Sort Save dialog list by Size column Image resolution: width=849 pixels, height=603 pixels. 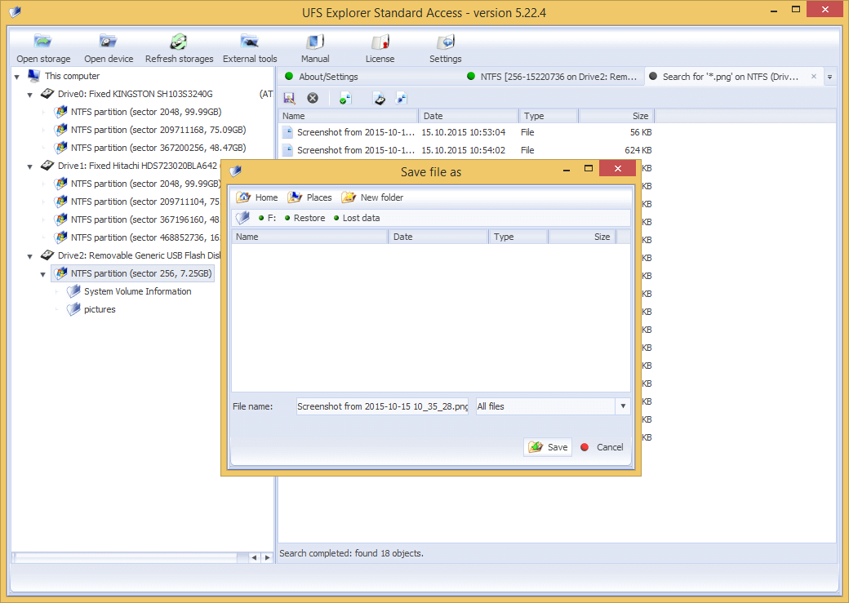582,237
